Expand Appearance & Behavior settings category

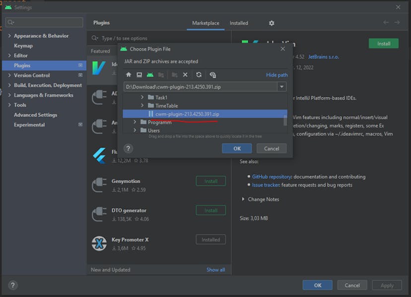(x=9, y=36)
